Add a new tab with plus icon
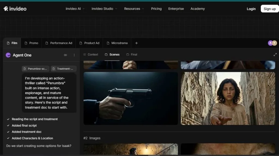Viewport: 279px width, 156px height. [x=136, y=43]
